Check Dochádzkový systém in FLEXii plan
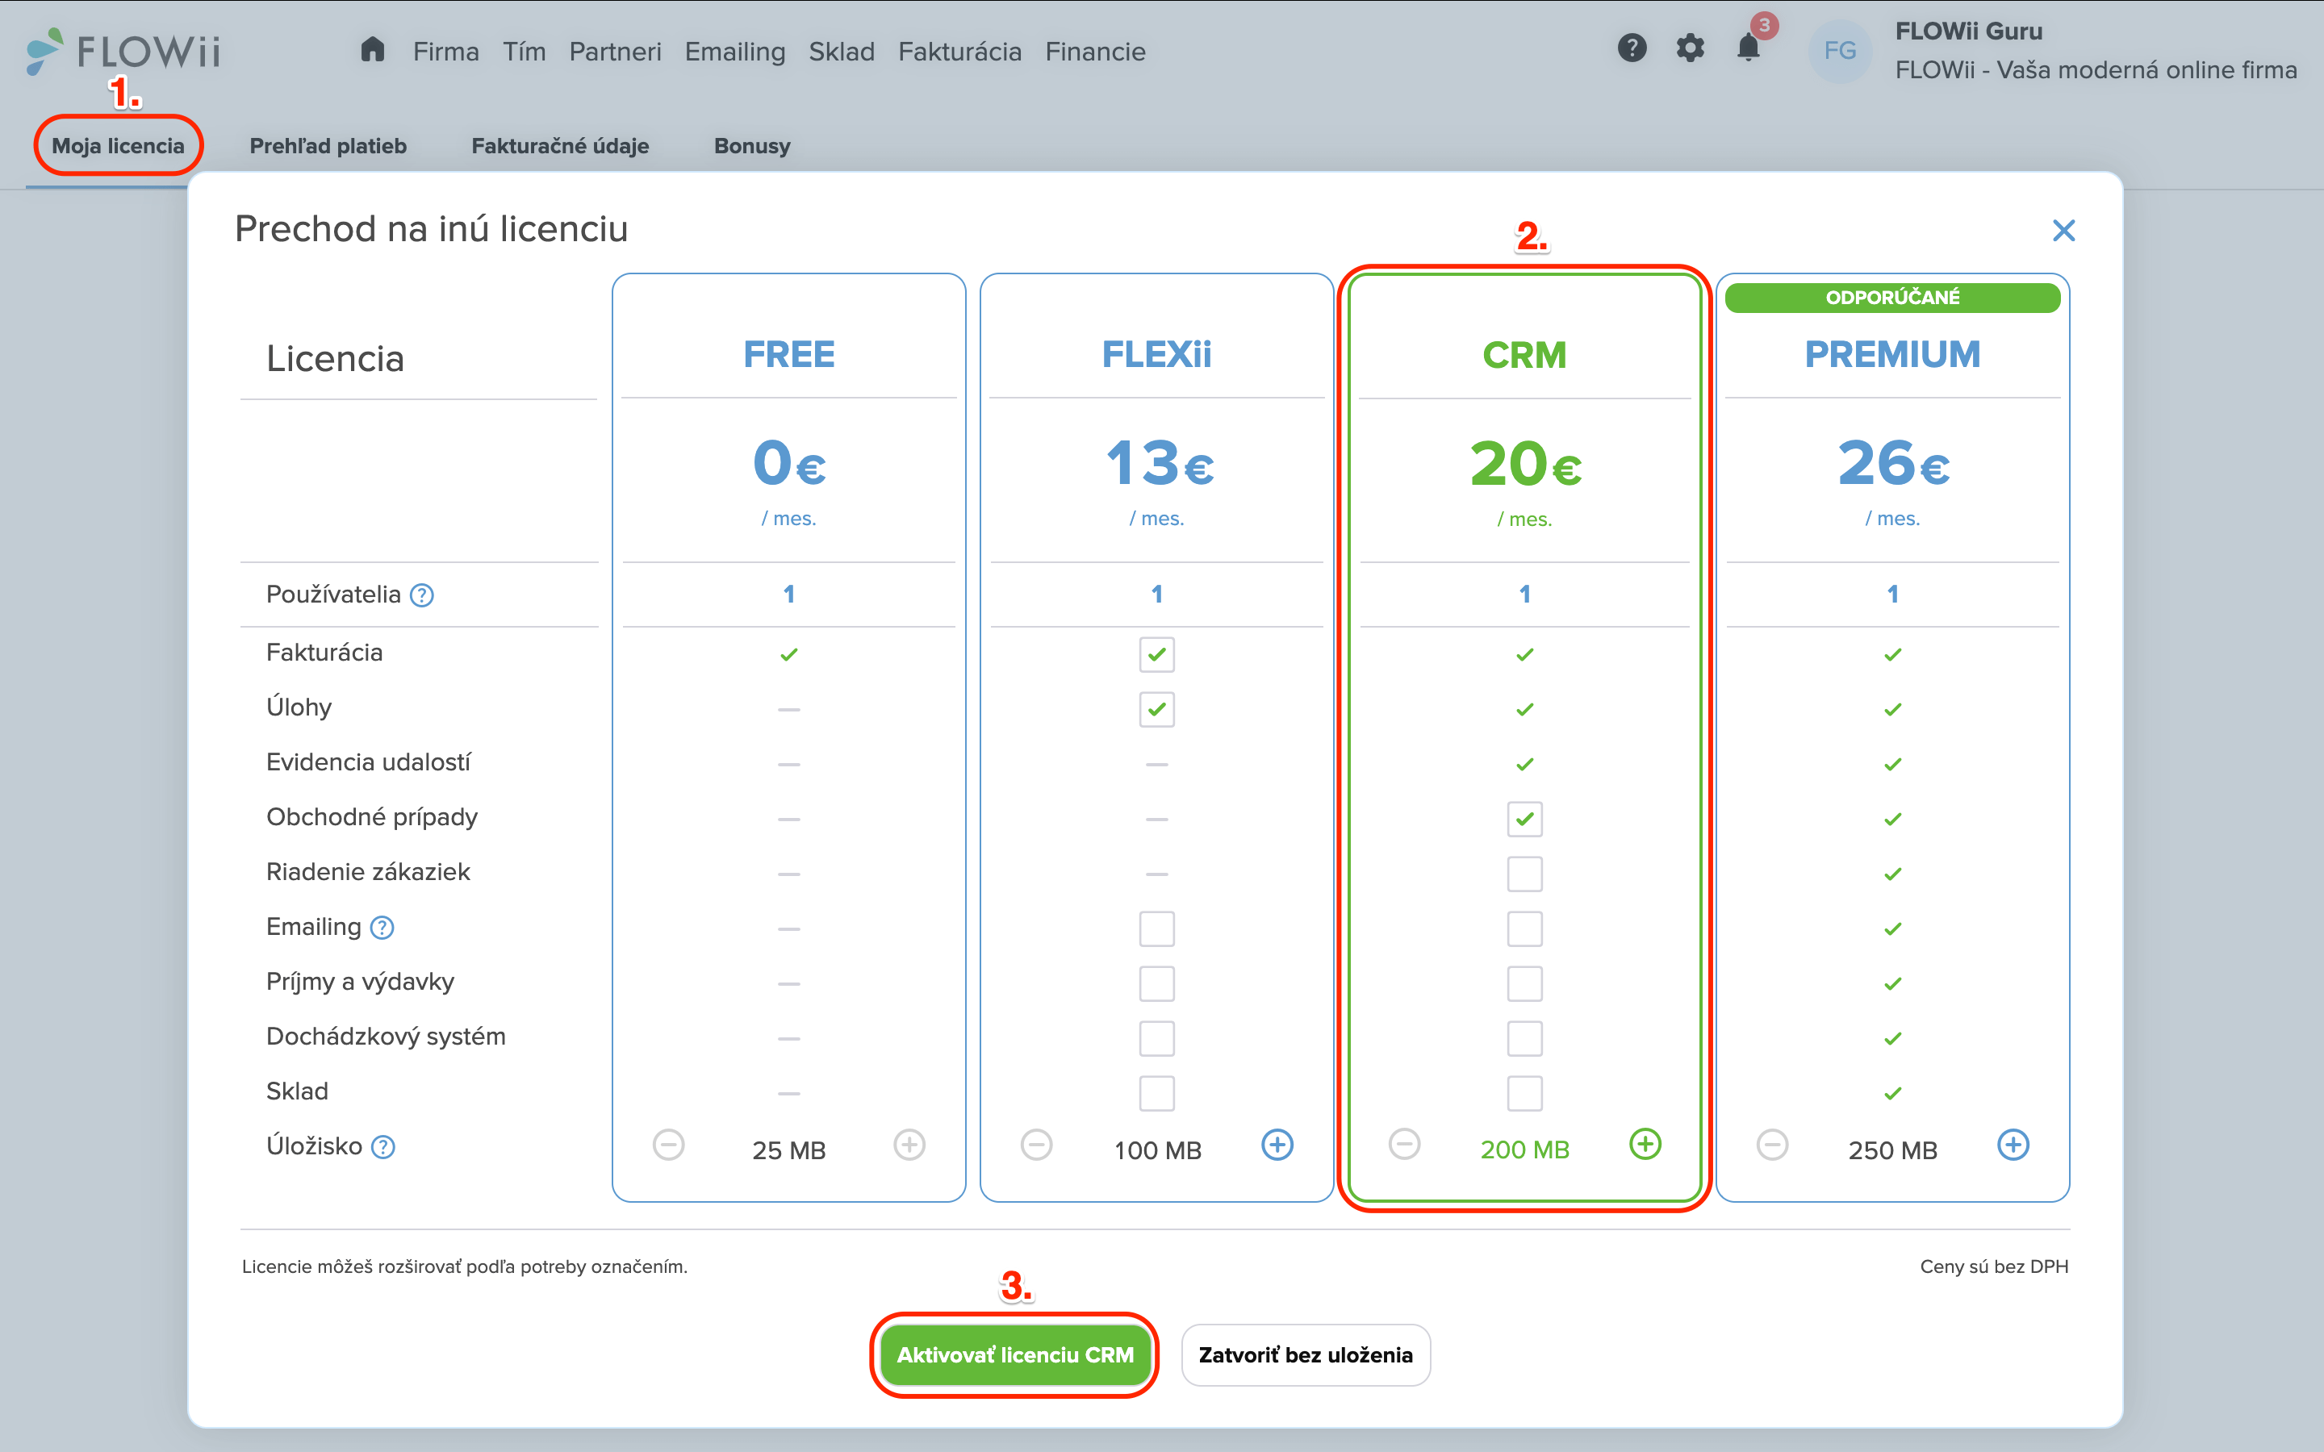 1156,1038
